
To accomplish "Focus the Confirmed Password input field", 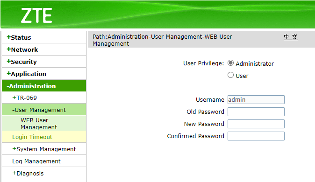I will click(x=256, y=136).
